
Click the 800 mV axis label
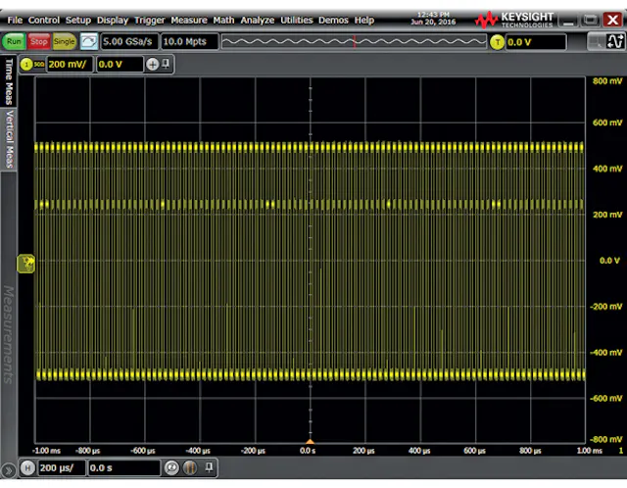coord(607,80)
